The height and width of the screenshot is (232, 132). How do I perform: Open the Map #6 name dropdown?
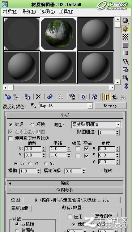pyautogui.click(x=66, y=106)
